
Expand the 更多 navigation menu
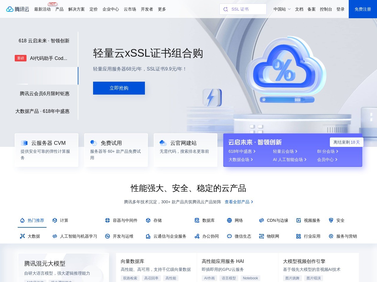coord(162,9)
